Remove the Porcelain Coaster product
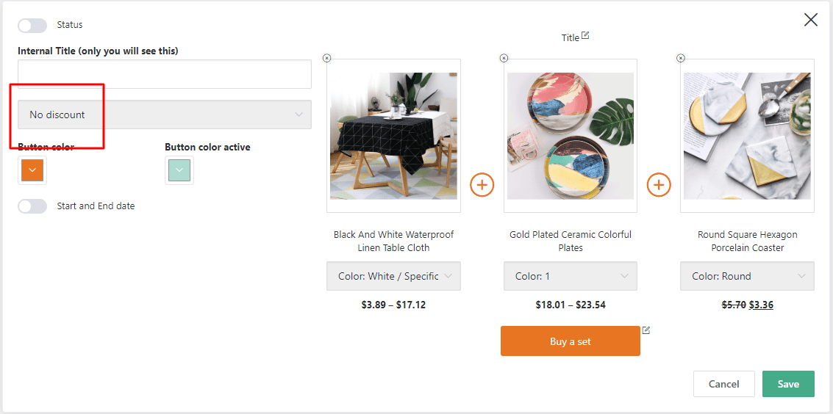The image size is (833, 414). (x=681, y=58)
